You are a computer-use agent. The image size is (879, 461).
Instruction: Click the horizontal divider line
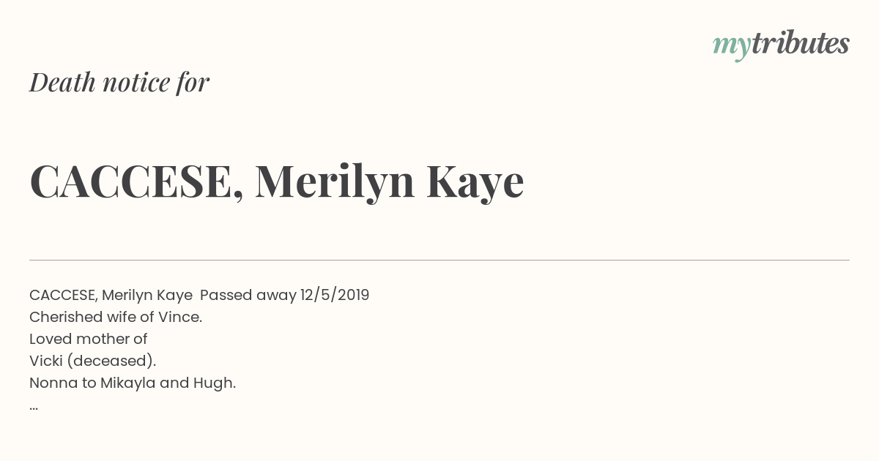pos(439,260)
